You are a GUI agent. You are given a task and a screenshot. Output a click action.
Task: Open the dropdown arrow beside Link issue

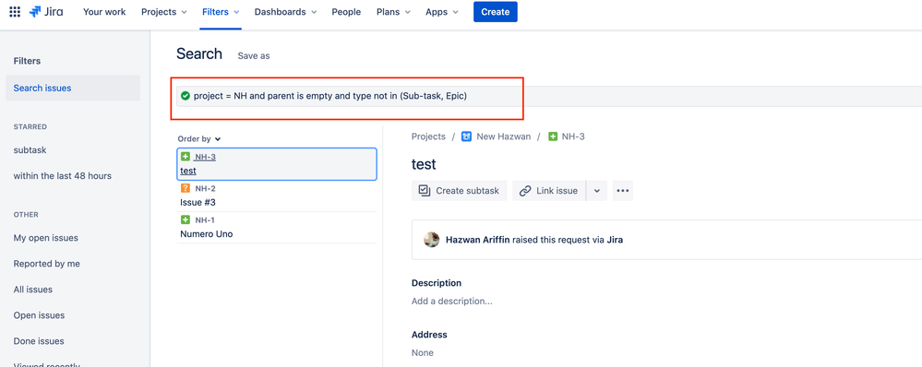[x=597, y=191]
